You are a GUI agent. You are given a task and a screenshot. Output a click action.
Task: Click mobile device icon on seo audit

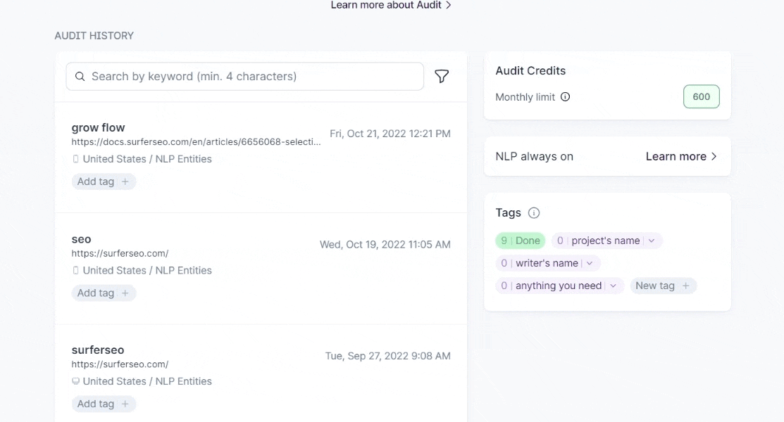pos(76,270)
